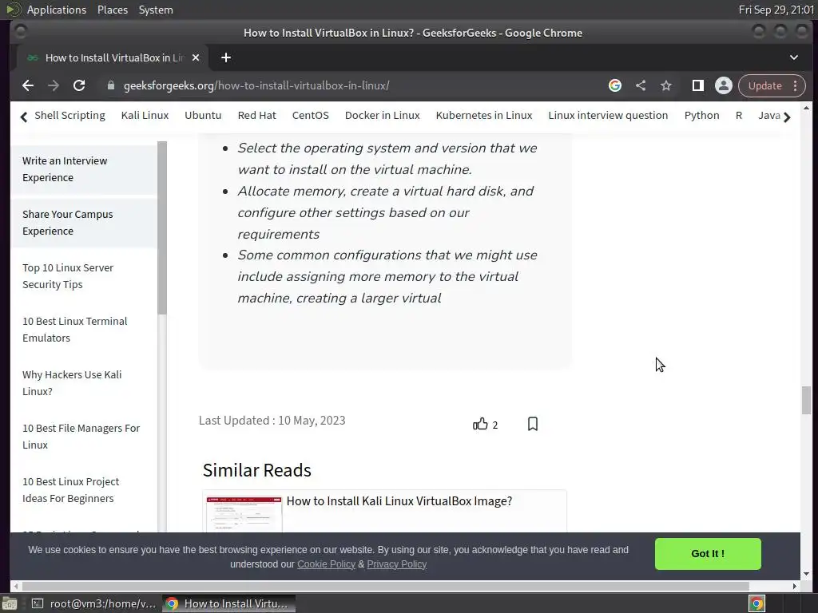Select the Python topic
818x613 pixels.
click(701, 115)
